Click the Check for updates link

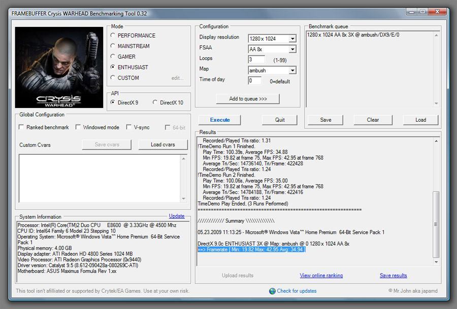pyautogui.click(x=297, y=291)
